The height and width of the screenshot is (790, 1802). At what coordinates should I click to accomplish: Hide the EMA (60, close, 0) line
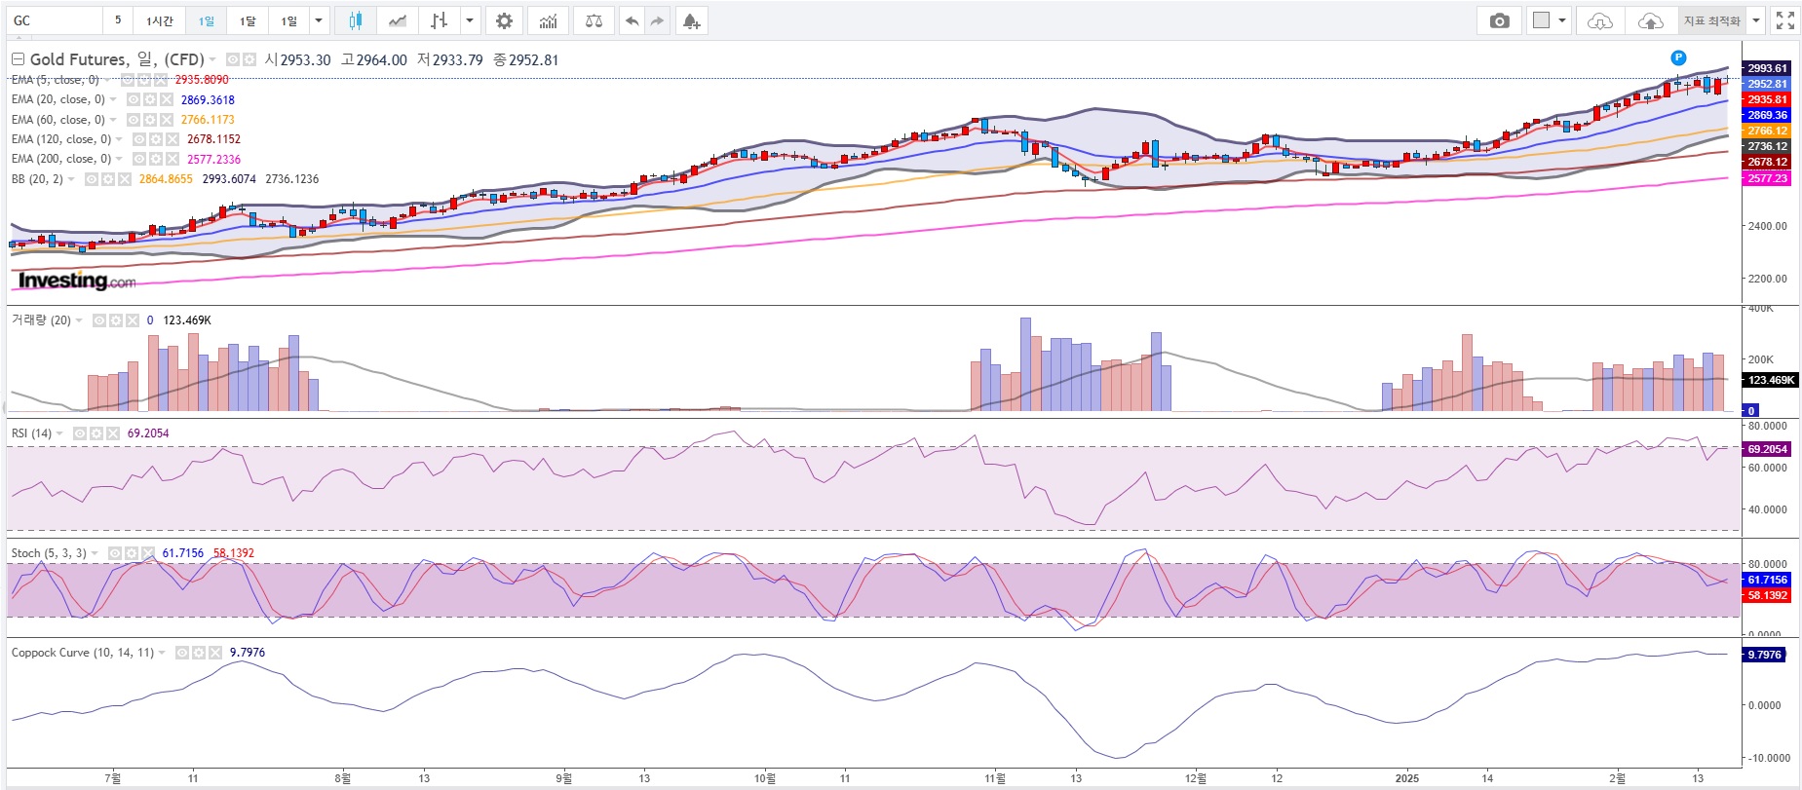coord(134,120)
